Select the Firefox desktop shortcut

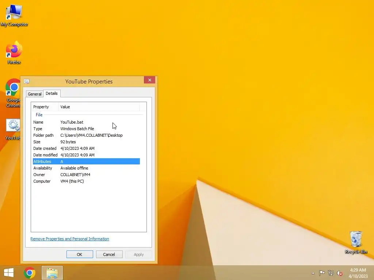click(14, 52)
